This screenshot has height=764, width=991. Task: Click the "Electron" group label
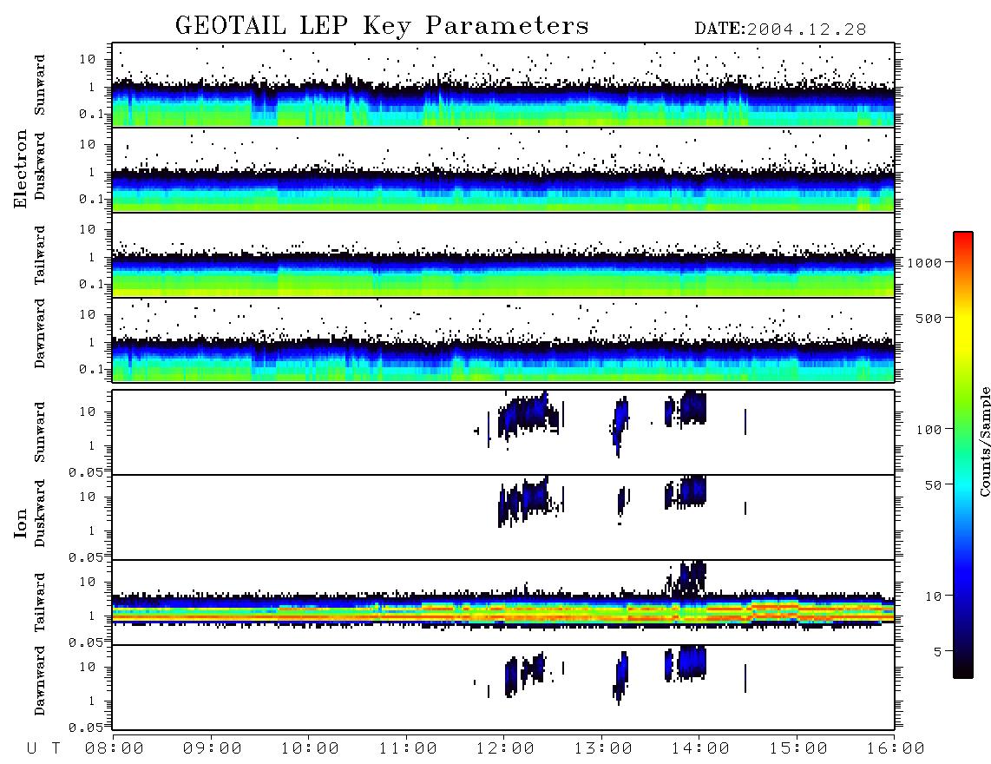point(21,168)
